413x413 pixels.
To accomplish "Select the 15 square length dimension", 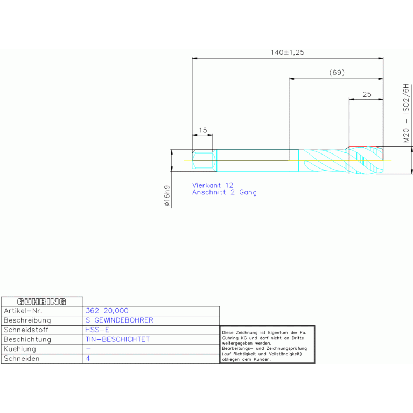I will click(203, 130).
